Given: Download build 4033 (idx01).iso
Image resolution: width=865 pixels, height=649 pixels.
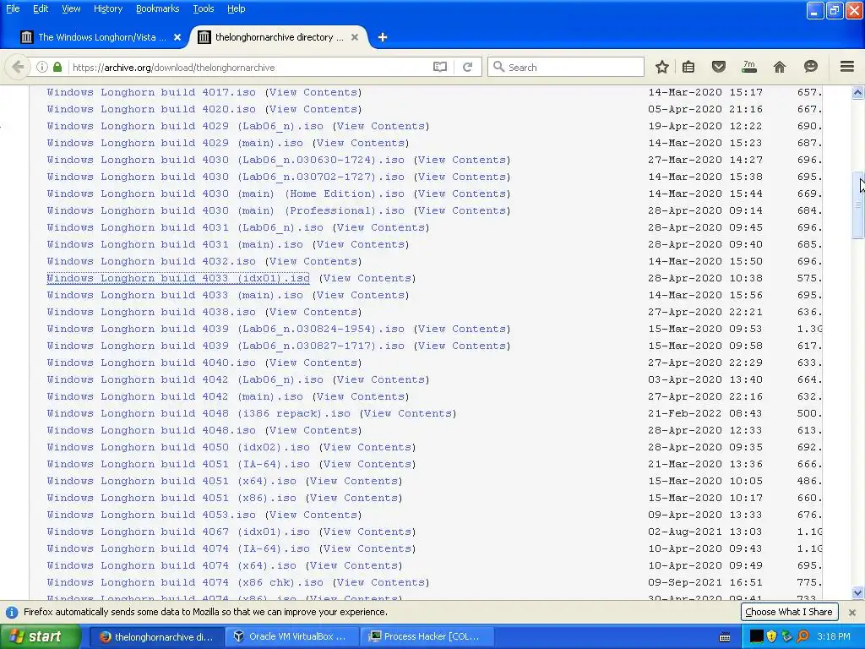Looking at the screenshot, I should [178, 278].
